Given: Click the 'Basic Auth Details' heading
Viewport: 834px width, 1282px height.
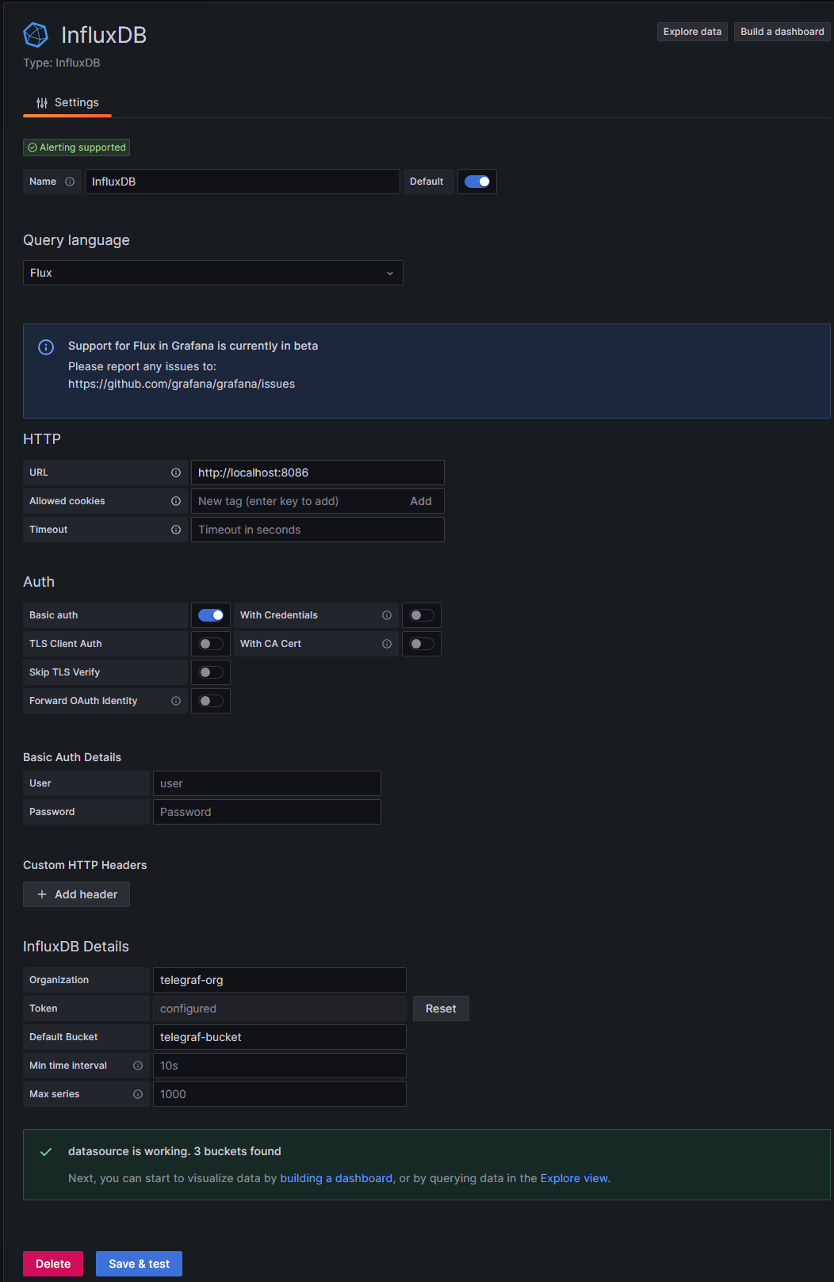Looking at the screenshot, I should click(x=72, y=757).
